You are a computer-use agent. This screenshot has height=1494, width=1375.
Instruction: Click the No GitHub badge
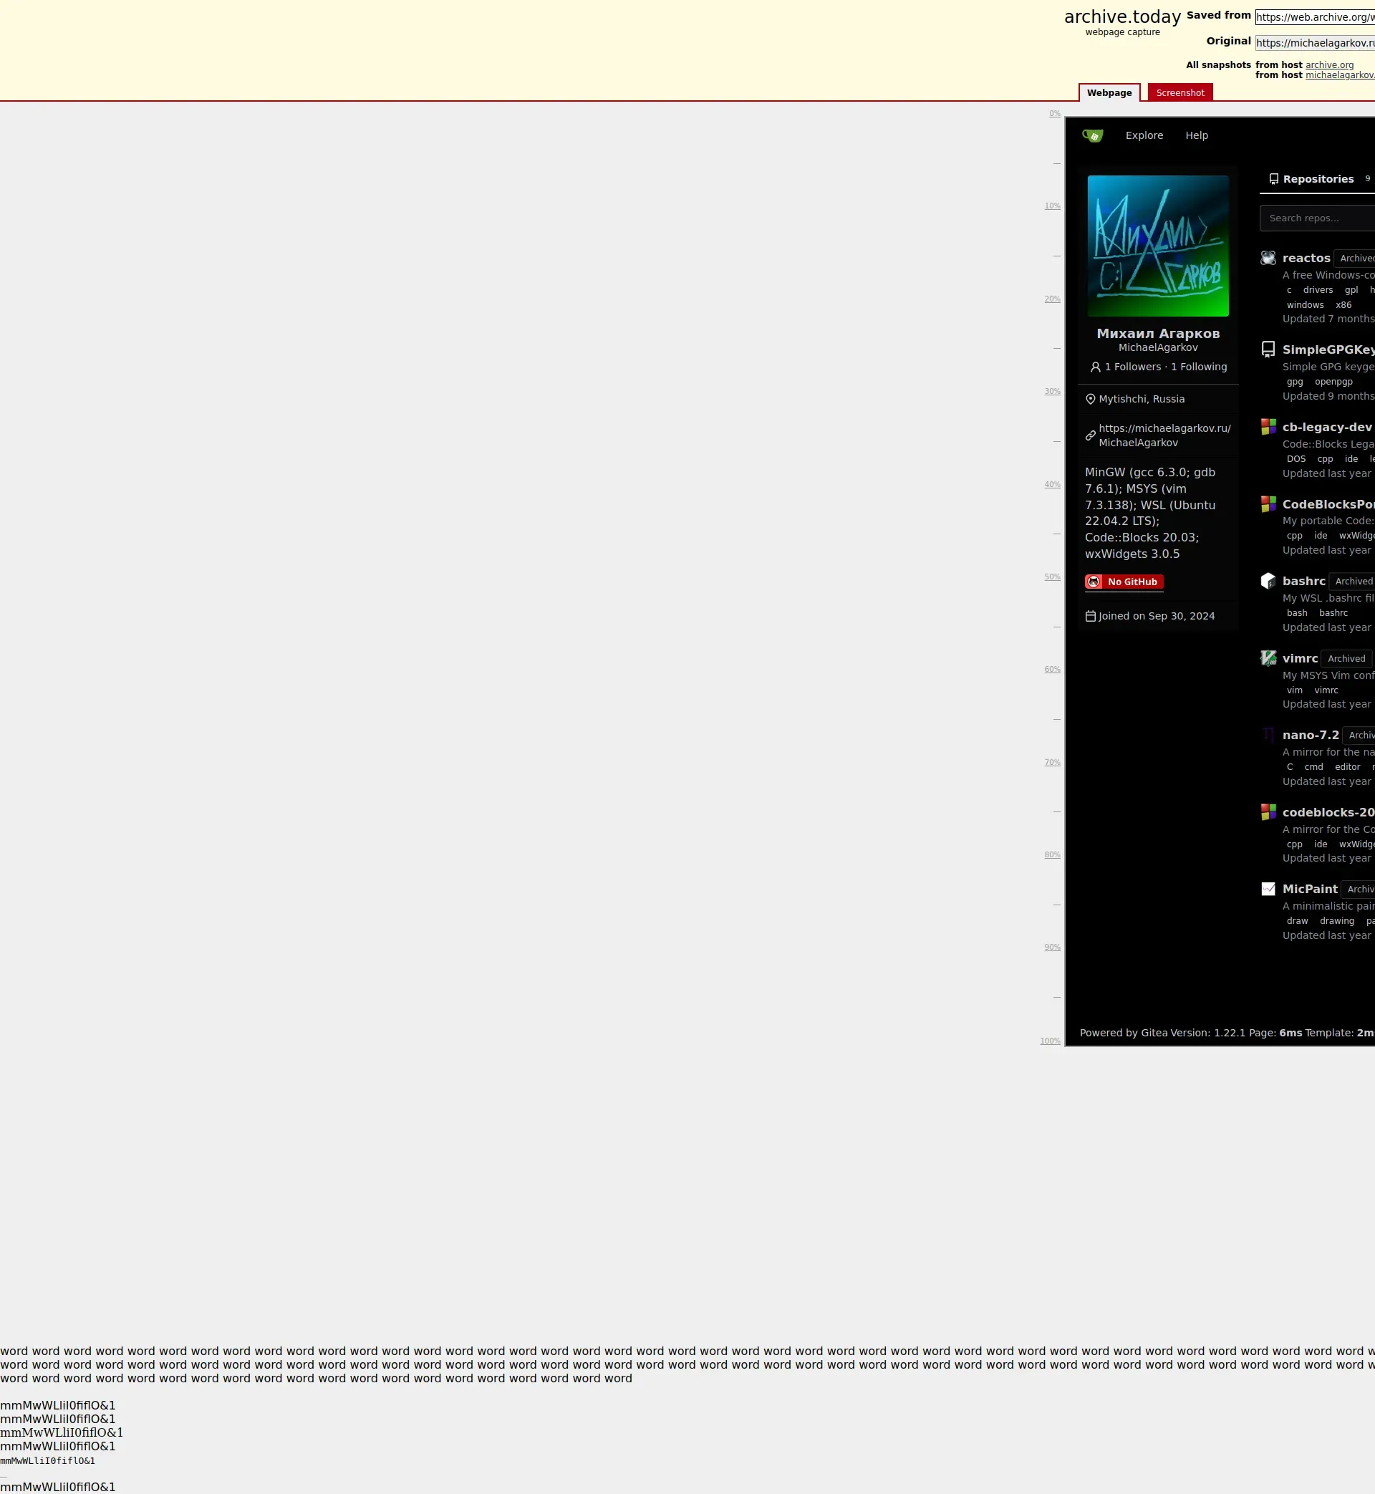[1124, 582]
